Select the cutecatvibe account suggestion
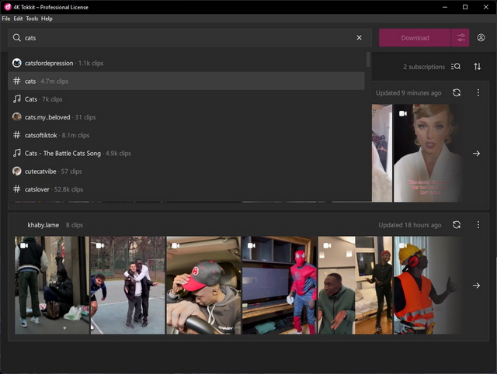This screenshot has width=497, height=374. click(186, 171)
